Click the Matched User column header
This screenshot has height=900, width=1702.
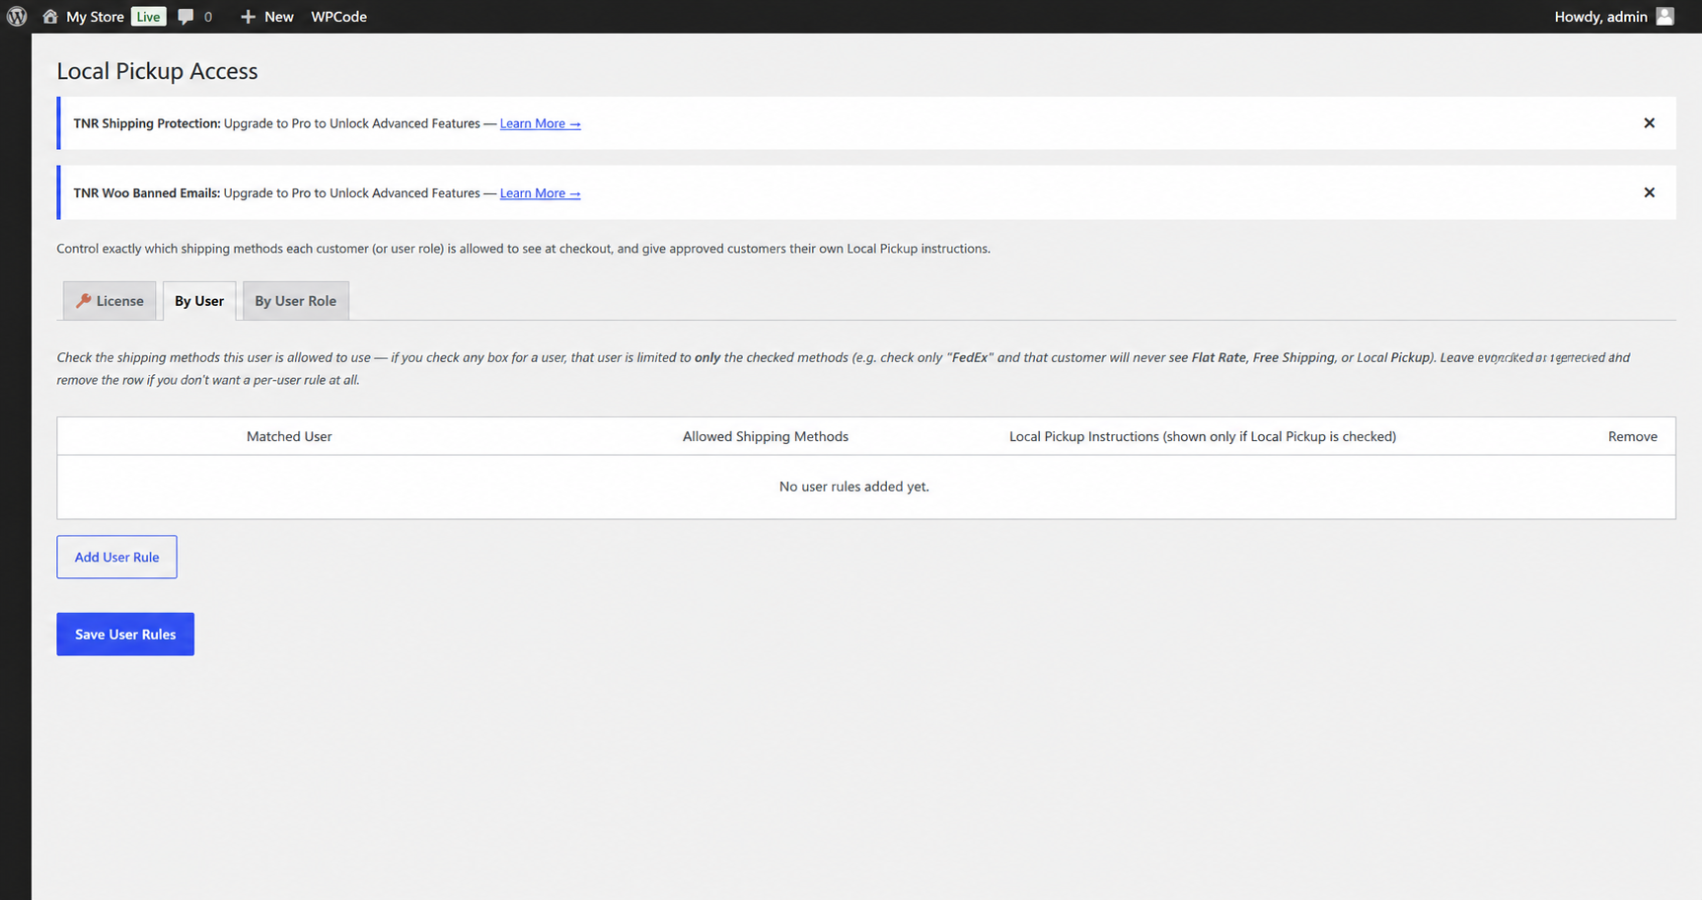(x=289, y=436)
